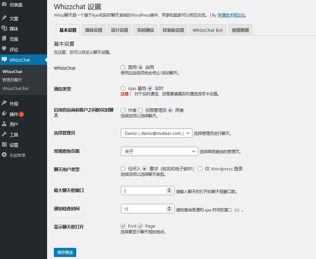Click the Tools wrench icon

click(4, 134)
